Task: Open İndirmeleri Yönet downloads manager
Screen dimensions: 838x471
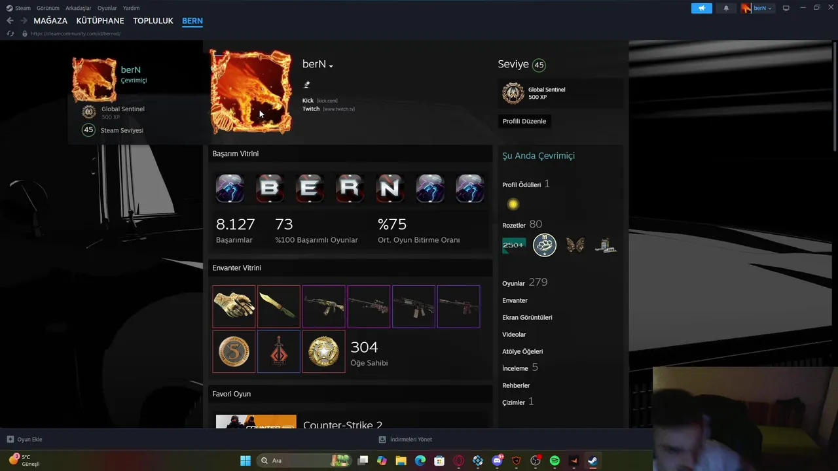Action: (406, 440)
